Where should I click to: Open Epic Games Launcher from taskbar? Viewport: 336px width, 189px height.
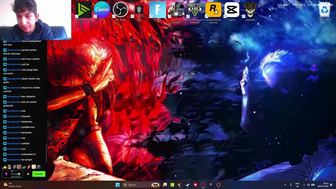pos(211,185)
